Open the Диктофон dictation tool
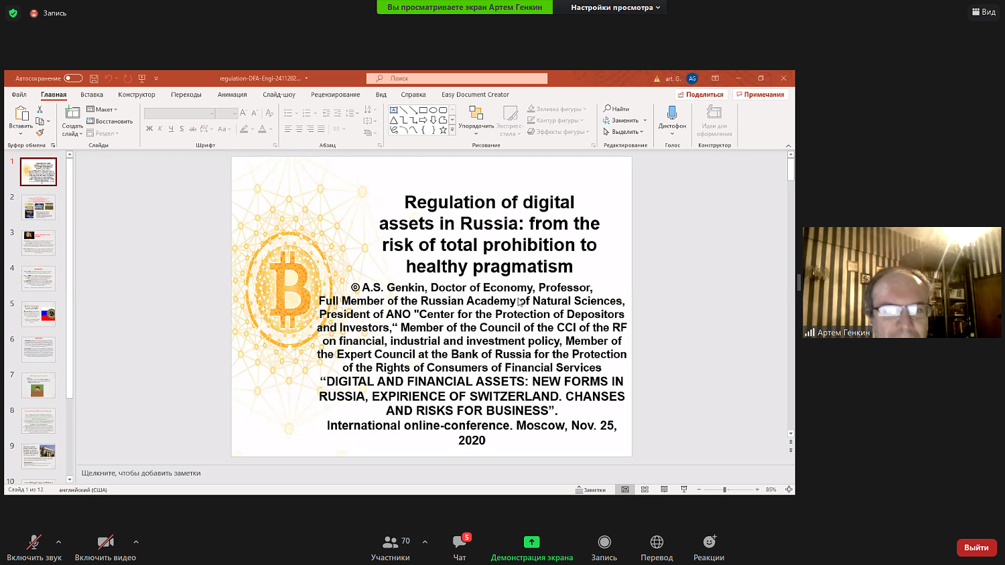The height and width of the screenshot is (565, 1005). (x=672, y=120)
